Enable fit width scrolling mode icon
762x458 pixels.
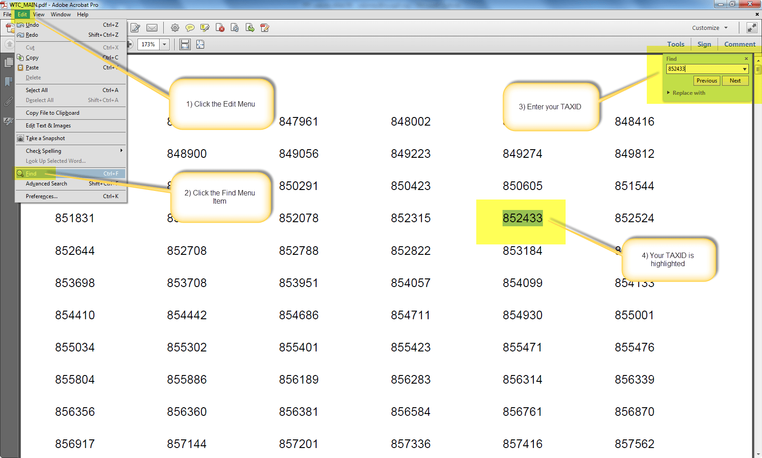point(185,44)
